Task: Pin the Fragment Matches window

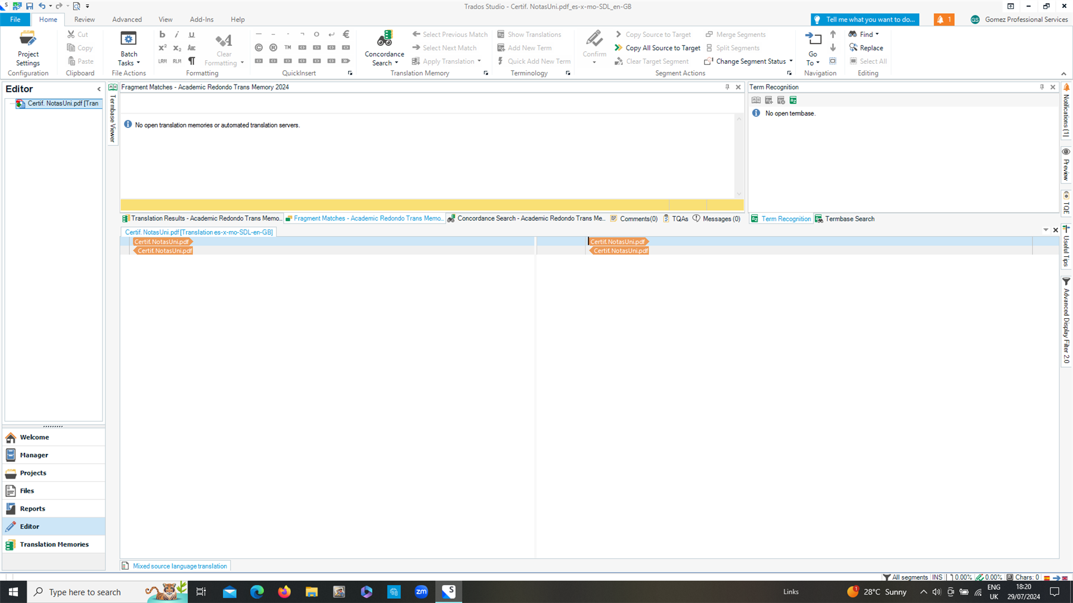Action: point(727,87)
